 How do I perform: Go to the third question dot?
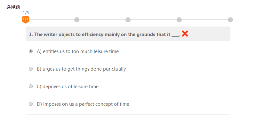[128, 20]
